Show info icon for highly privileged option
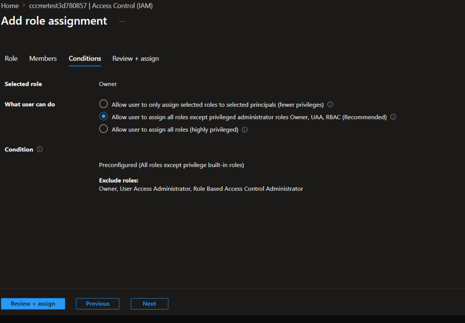The width and height of the screenshot is (465, 323). point(245,130)
